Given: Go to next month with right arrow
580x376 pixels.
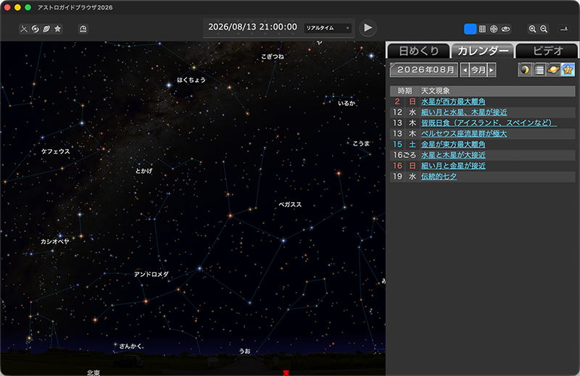Looking at the screenshot, I should coord(492,70).
